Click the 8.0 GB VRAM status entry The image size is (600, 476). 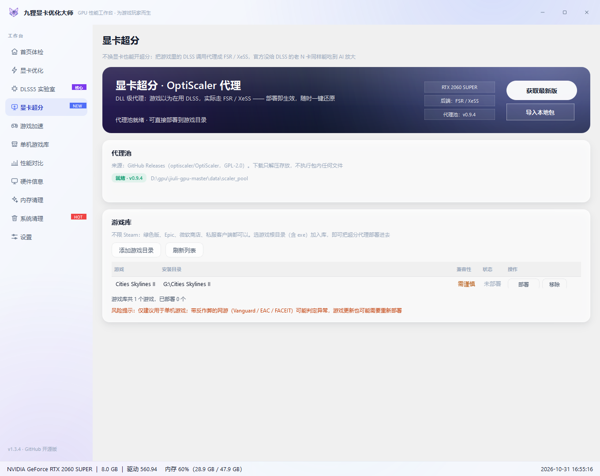(109, 469)
